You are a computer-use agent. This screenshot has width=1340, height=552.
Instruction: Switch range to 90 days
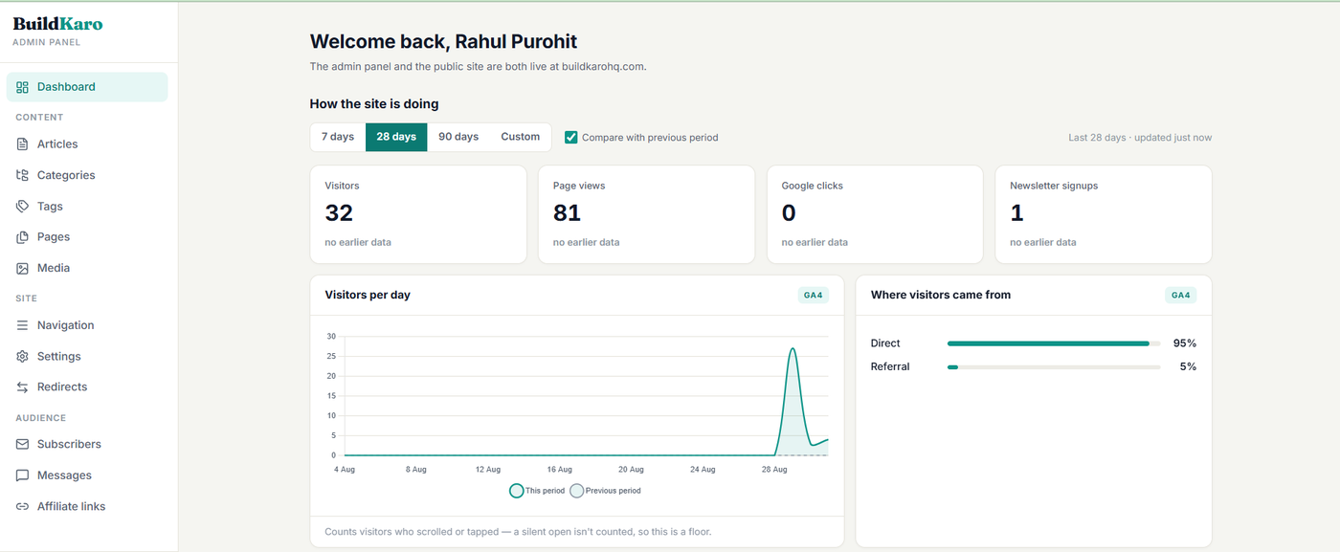click(x=458, y=137)
